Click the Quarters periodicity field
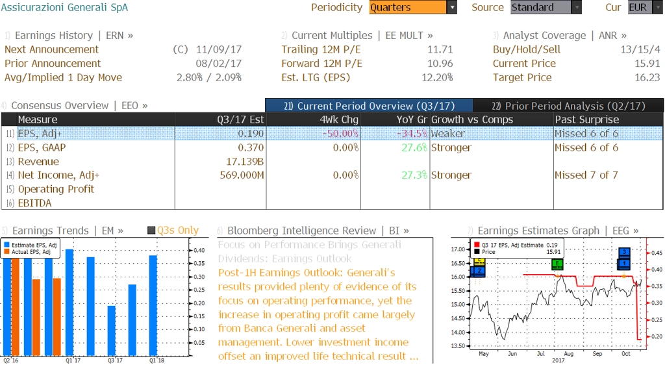The width and height of the screenshot is (665, 365). click(408, 8)
